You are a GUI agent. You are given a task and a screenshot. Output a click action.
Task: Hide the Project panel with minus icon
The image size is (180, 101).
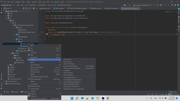pos(37,8)
